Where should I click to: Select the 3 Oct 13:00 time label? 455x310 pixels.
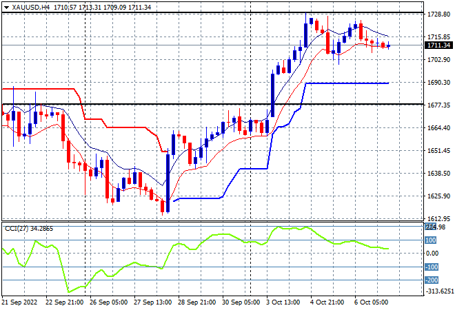[283, 302]
